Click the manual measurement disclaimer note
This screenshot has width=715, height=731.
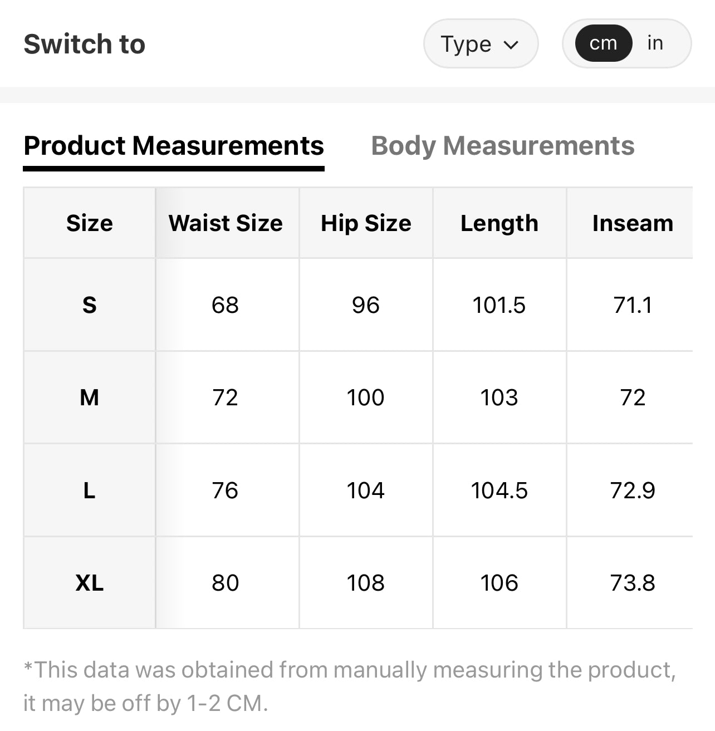point(350,686)
